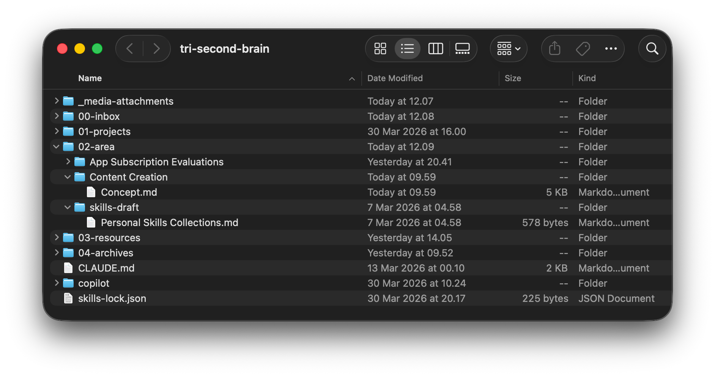Open the CLAUDE.md markdown file
The height and width of the screenshot is (377, 715).
[x=106, y=268]
